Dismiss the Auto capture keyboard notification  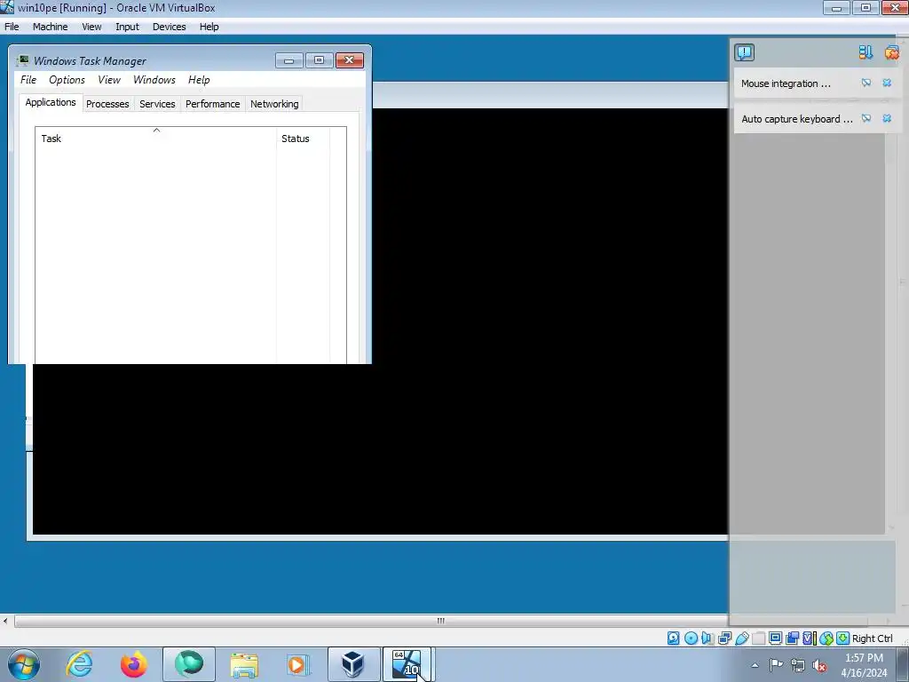click(x=887, y=118)
